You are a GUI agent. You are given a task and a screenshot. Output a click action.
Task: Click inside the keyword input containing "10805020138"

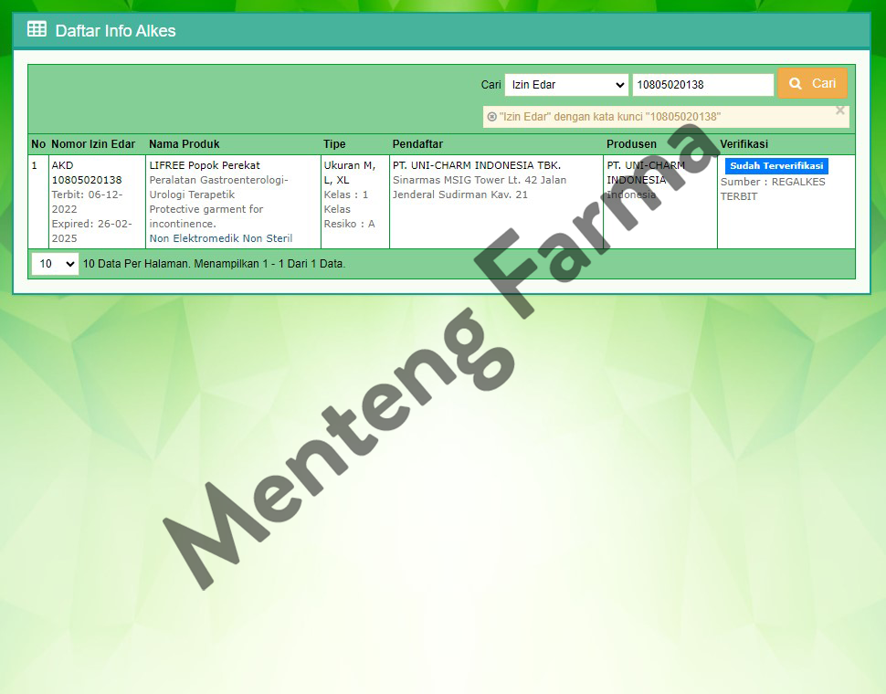[702, 83]
